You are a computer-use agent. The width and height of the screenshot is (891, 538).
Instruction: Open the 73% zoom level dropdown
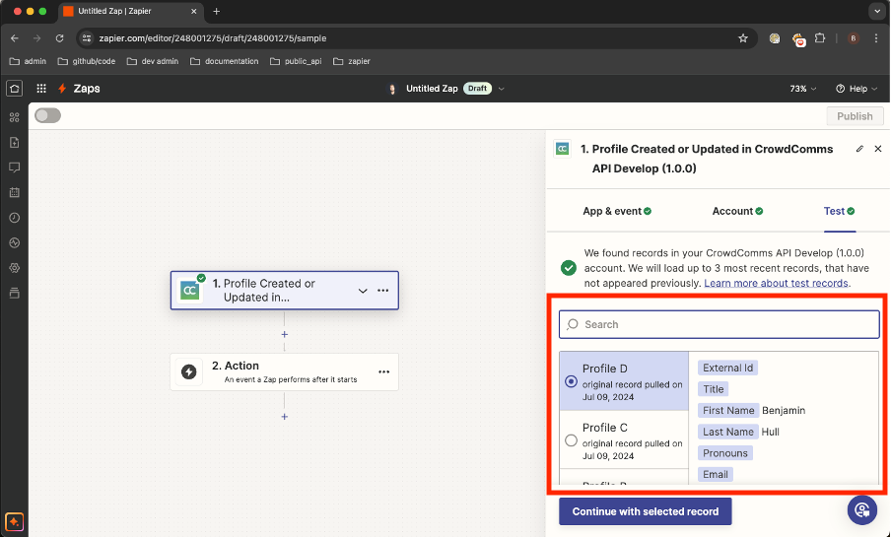803,89
